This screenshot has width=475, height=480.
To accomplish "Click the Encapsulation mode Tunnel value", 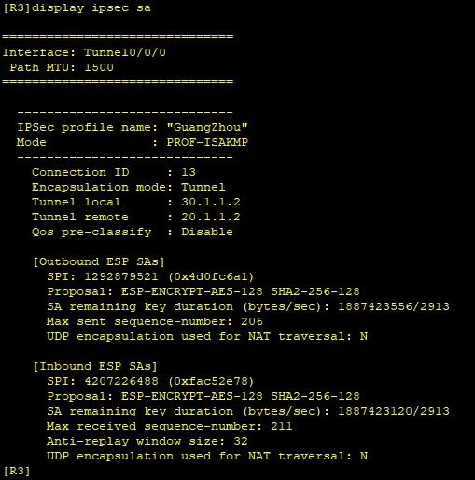I will point(203,187).
